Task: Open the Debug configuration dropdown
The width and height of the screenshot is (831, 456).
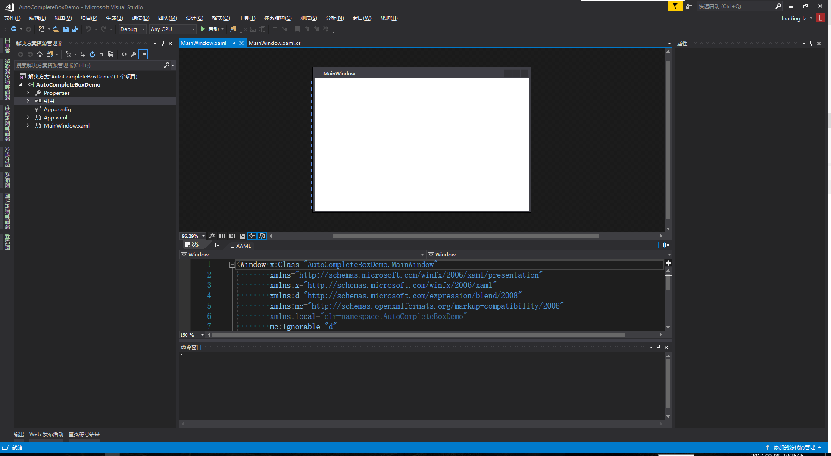Action: pos(132,29)
